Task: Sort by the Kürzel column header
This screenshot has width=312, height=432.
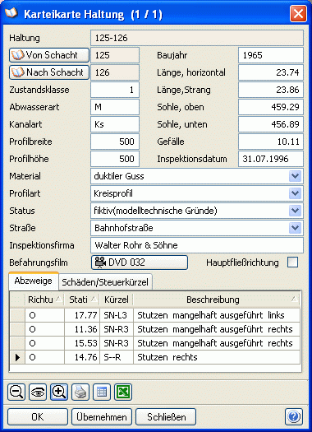Action: pos(117,300)
